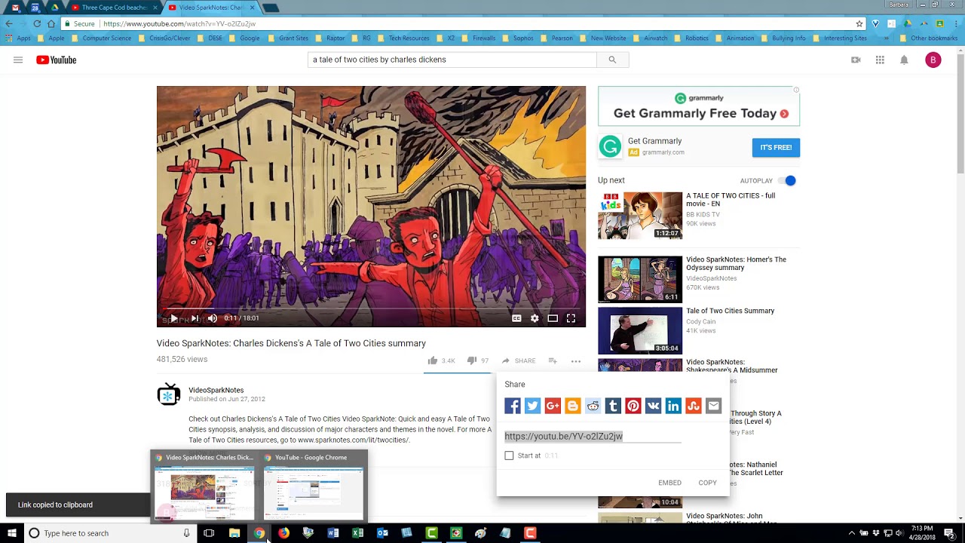Open the player settings gear
Viewport: 965px width, 543px height.
pyautogui.click(x=535, y=318)
